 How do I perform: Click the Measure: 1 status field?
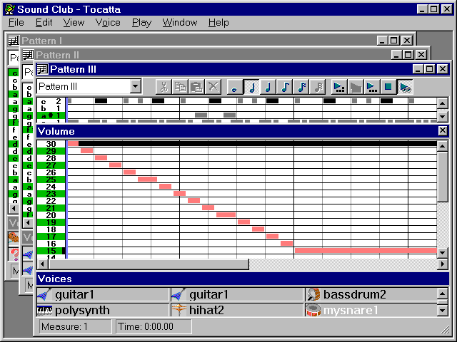point(75,326)
